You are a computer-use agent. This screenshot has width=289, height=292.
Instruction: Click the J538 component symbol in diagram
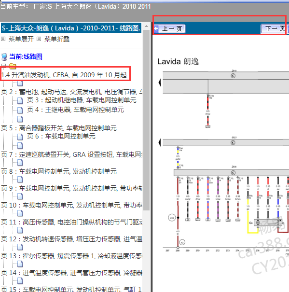(x=233, y=173)
